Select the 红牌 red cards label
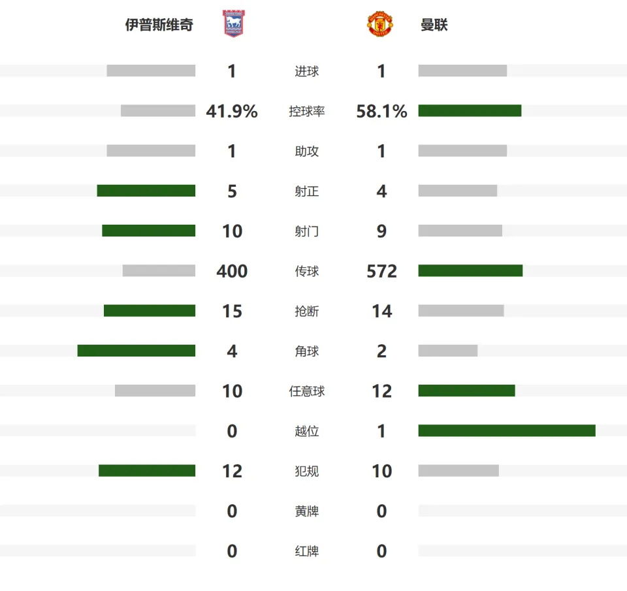 tap(307, 551)
